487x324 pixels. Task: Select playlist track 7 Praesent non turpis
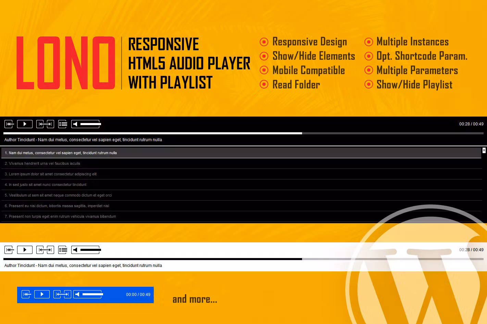coord(241,216)
